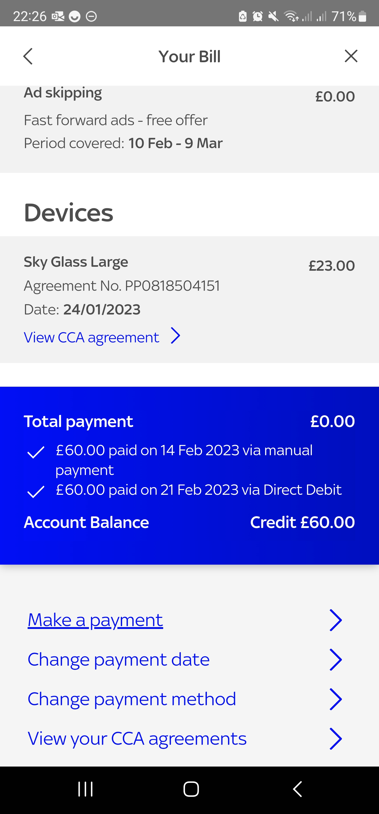Tap the Android home button
The width and height of the screenshot is (379, 814).
point(190,788)
